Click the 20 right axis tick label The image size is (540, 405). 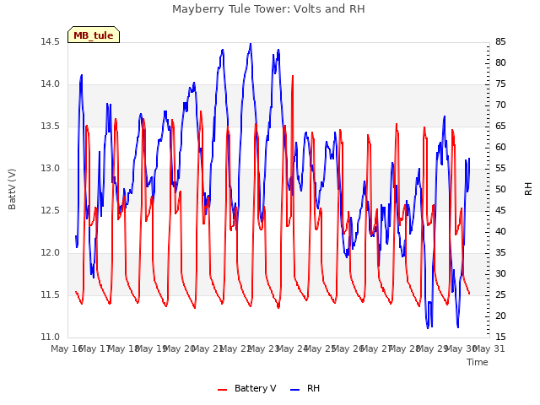pyautogui.click(x=500, y=316)
